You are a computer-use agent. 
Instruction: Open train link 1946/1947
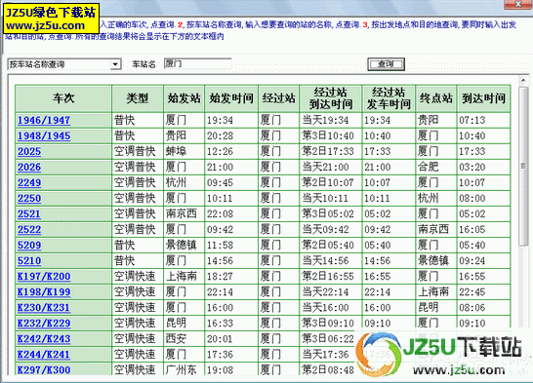(x=44, y=120)
